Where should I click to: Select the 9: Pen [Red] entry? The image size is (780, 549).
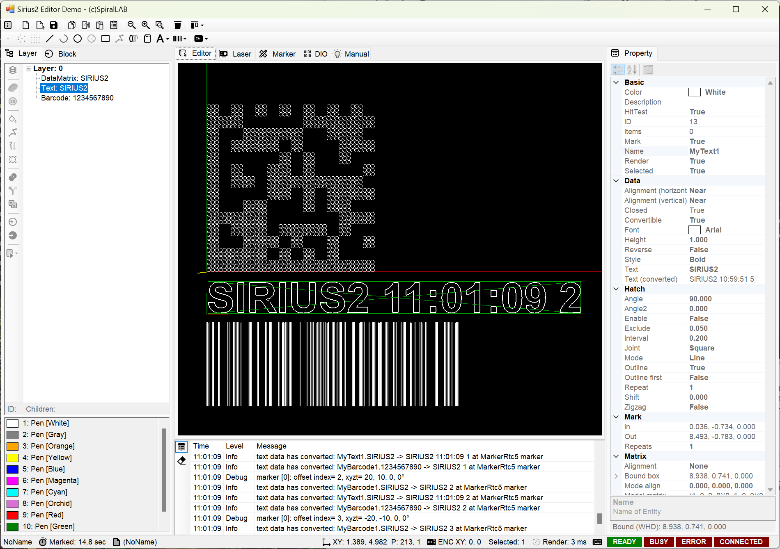43,515
